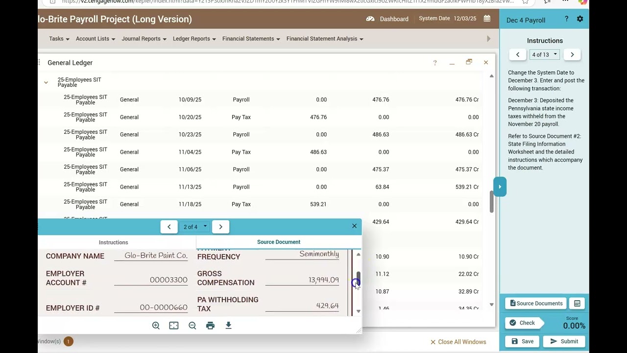Open the Ledger Reports menu

pos(194,39)
